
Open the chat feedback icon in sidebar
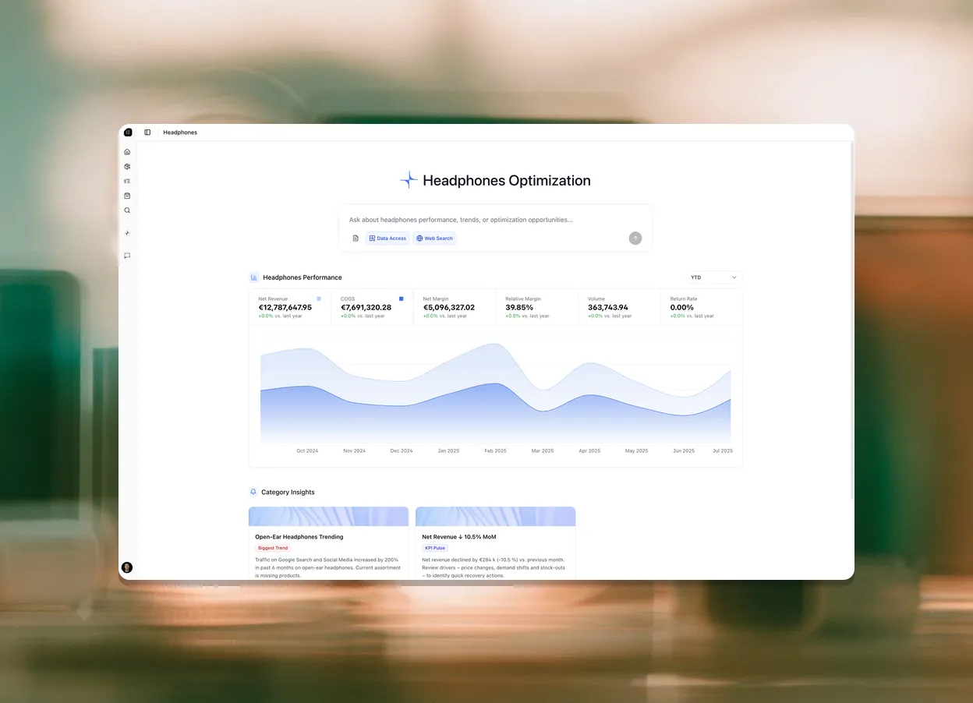pyautogui.click(x=127, y=256)
